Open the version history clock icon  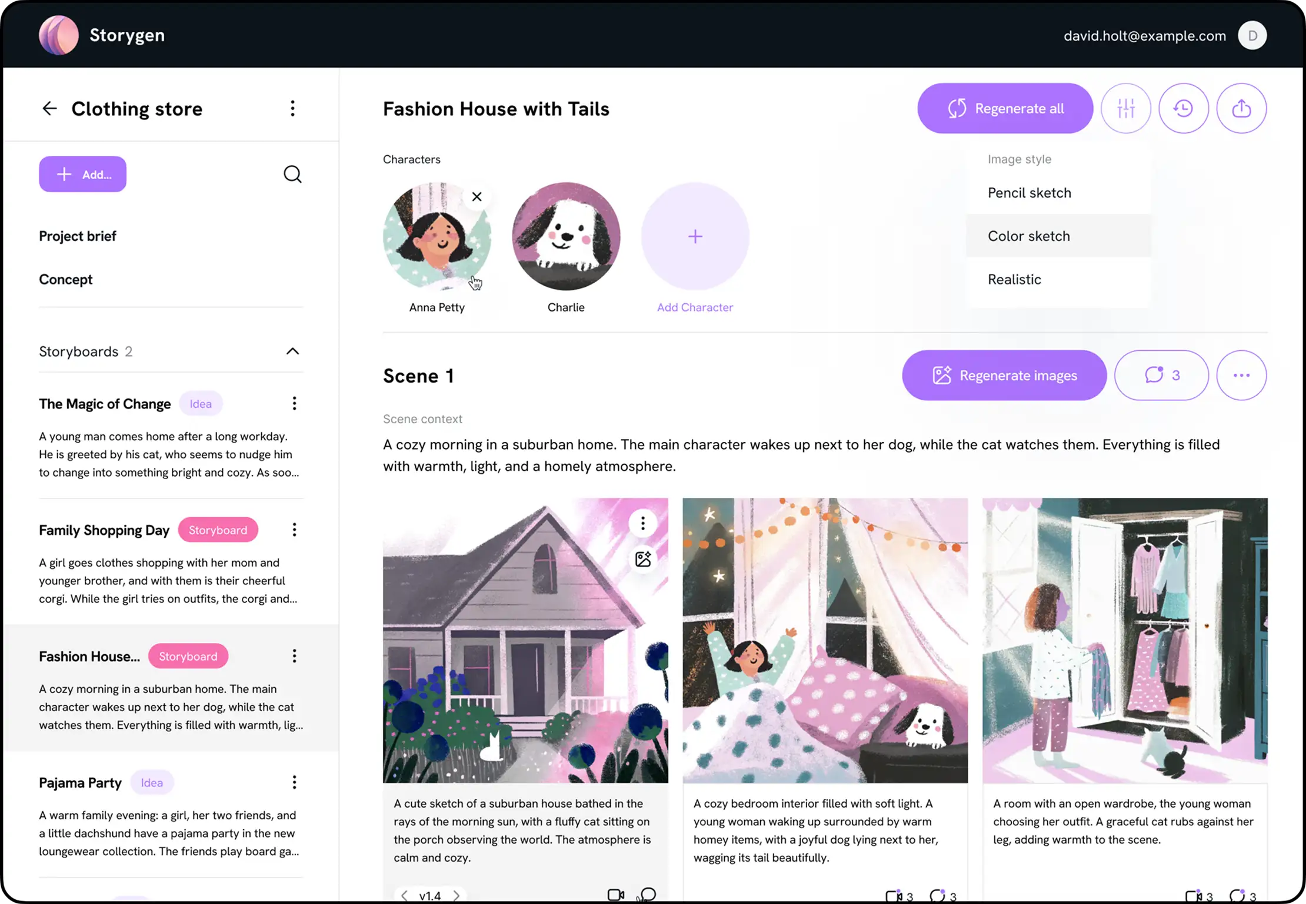coord(1183,108)
